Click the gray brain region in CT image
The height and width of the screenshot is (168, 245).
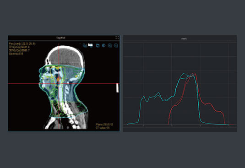pos(65,57)
